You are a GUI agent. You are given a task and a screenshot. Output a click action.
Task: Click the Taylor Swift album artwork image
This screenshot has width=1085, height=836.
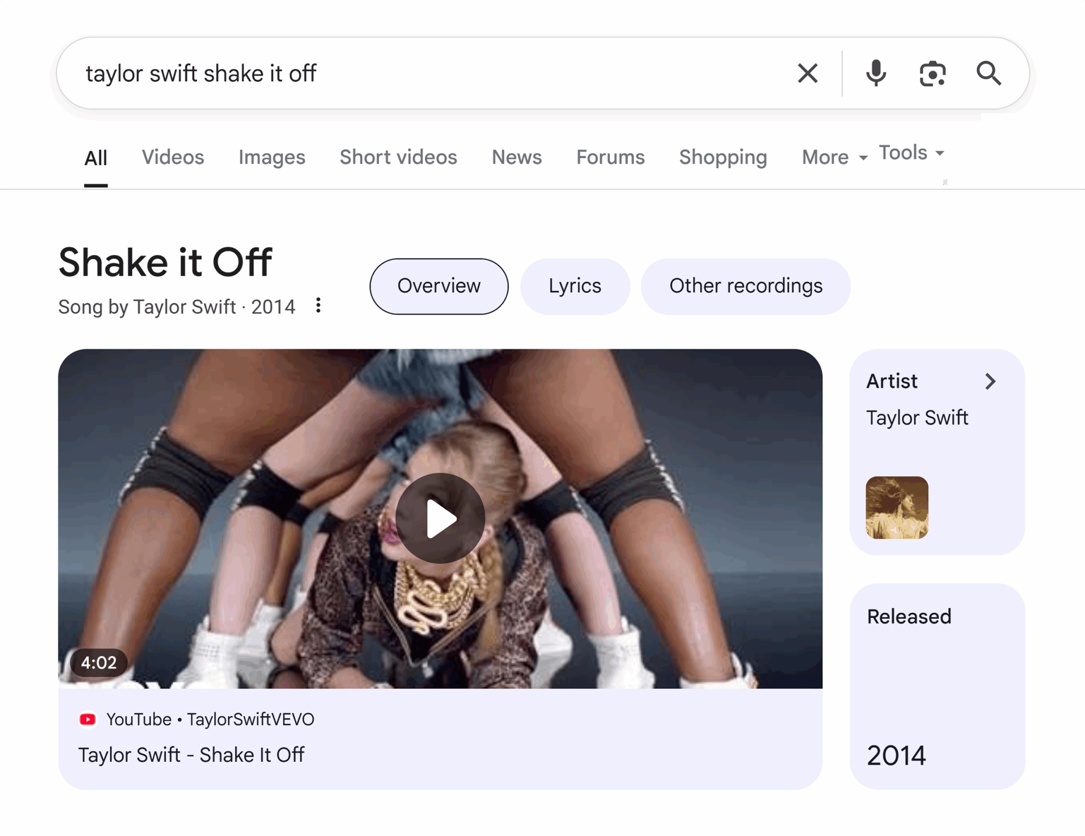896,508
